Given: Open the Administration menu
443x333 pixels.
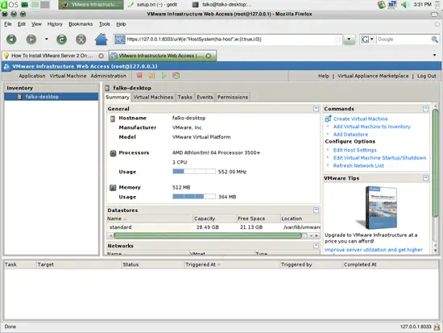Looking at the screenshot, I should 109,76.
